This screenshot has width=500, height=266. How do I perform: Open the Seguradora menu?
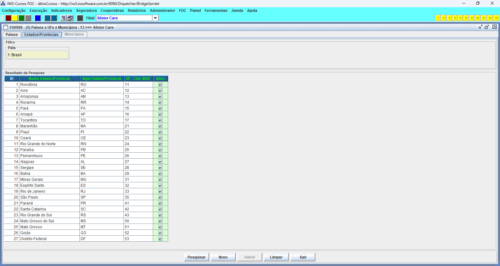tap(87, 11)
